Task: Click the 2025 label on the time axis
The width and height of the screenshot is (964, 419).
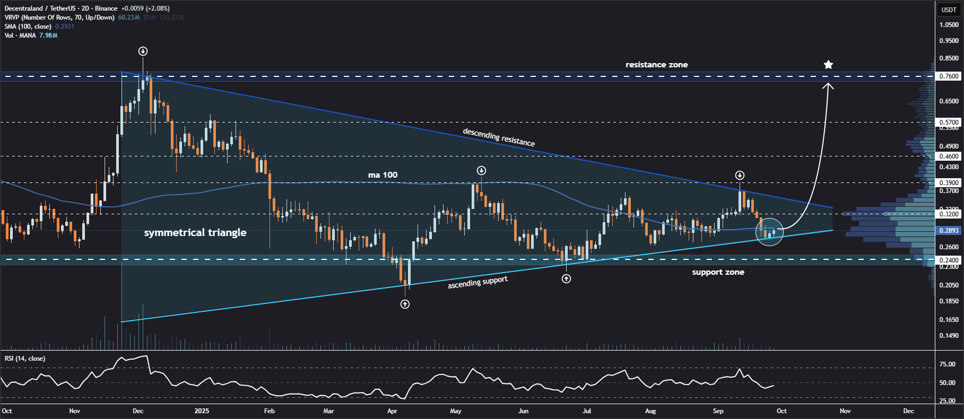Action: (x=202, y=411)
